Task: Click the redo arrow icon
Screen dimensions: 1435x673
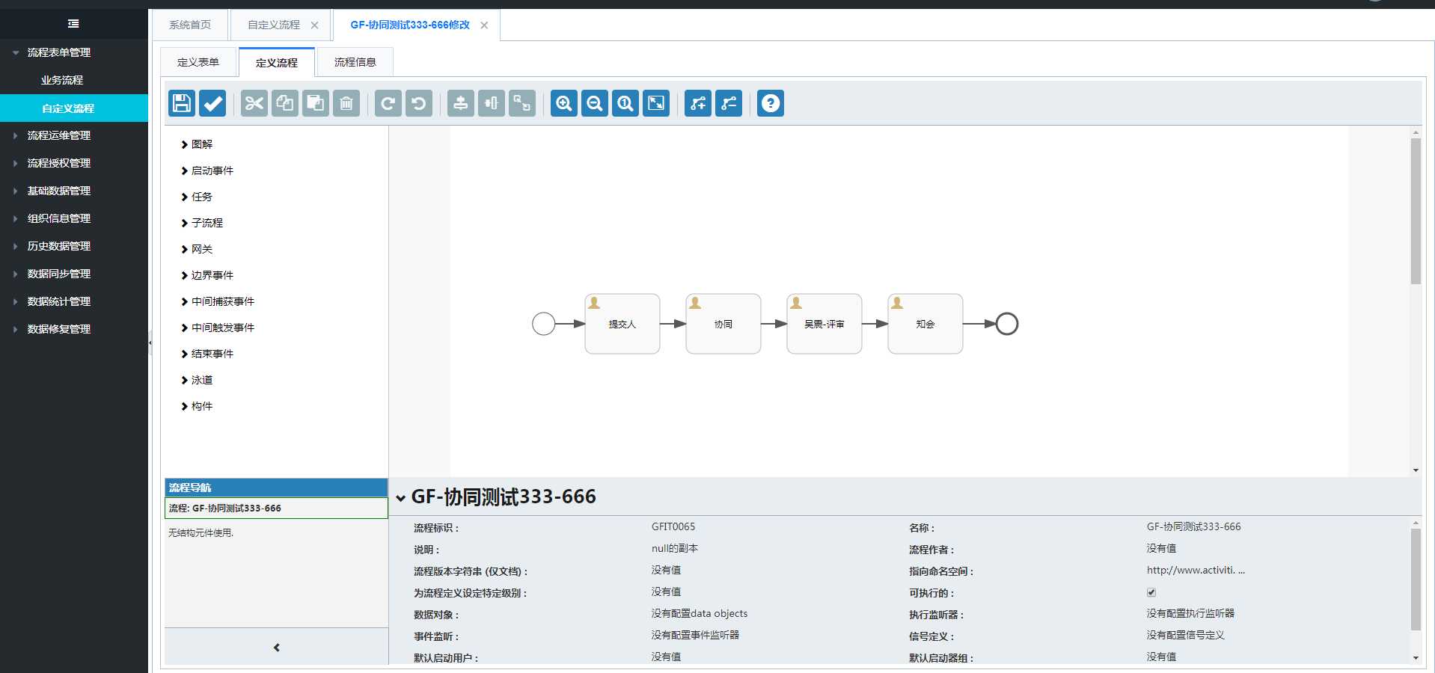Action: [388, 103]
